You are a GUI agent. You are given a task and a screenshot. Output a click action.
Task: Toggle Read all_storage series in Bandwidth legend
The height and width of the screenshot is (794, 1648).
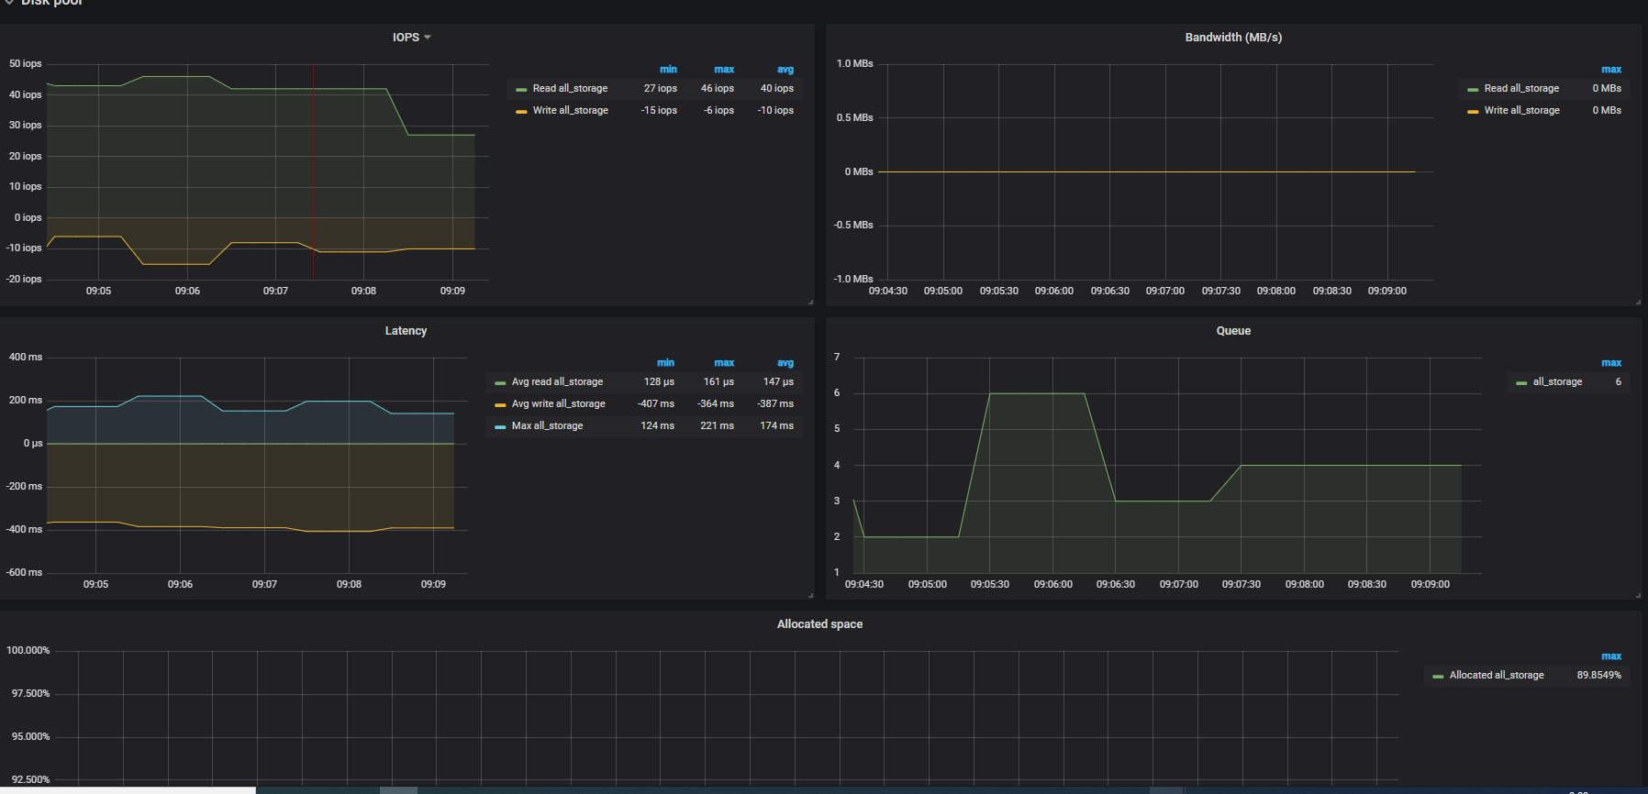pyautogui.click(x=1521, y=89)
